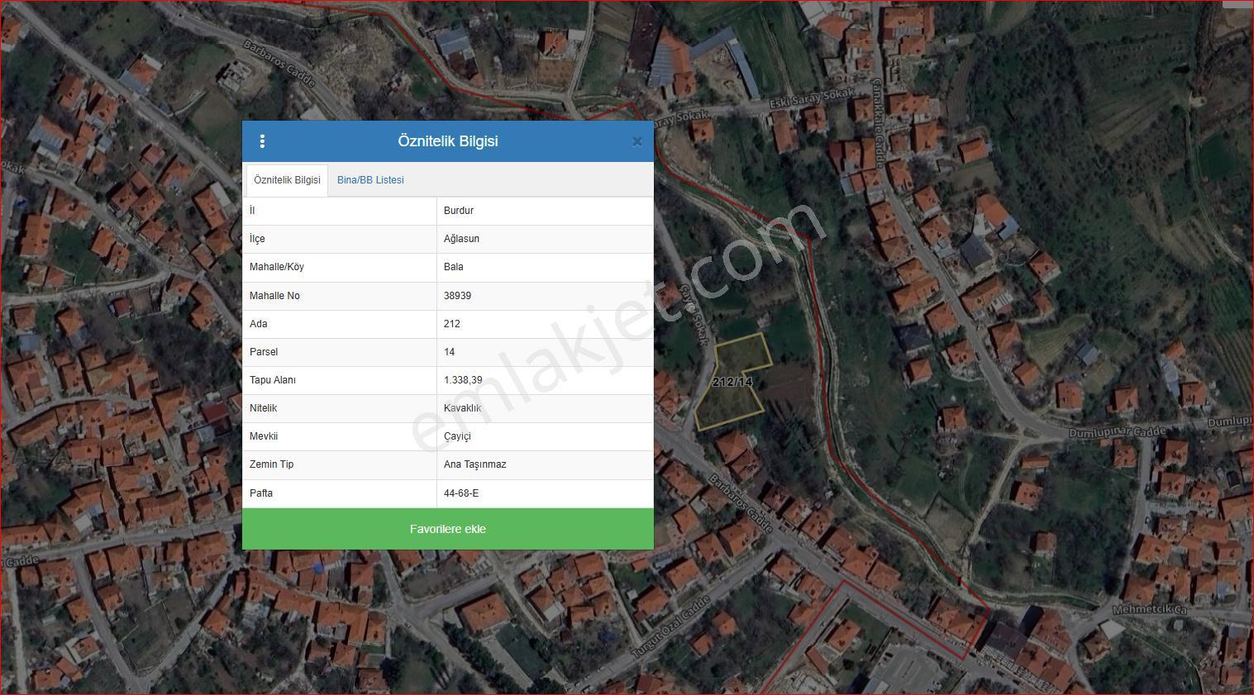Select the Ada row value 212
Image resolution: width=1254 pixels, height=695 pixels.
(x=451, y=324)
